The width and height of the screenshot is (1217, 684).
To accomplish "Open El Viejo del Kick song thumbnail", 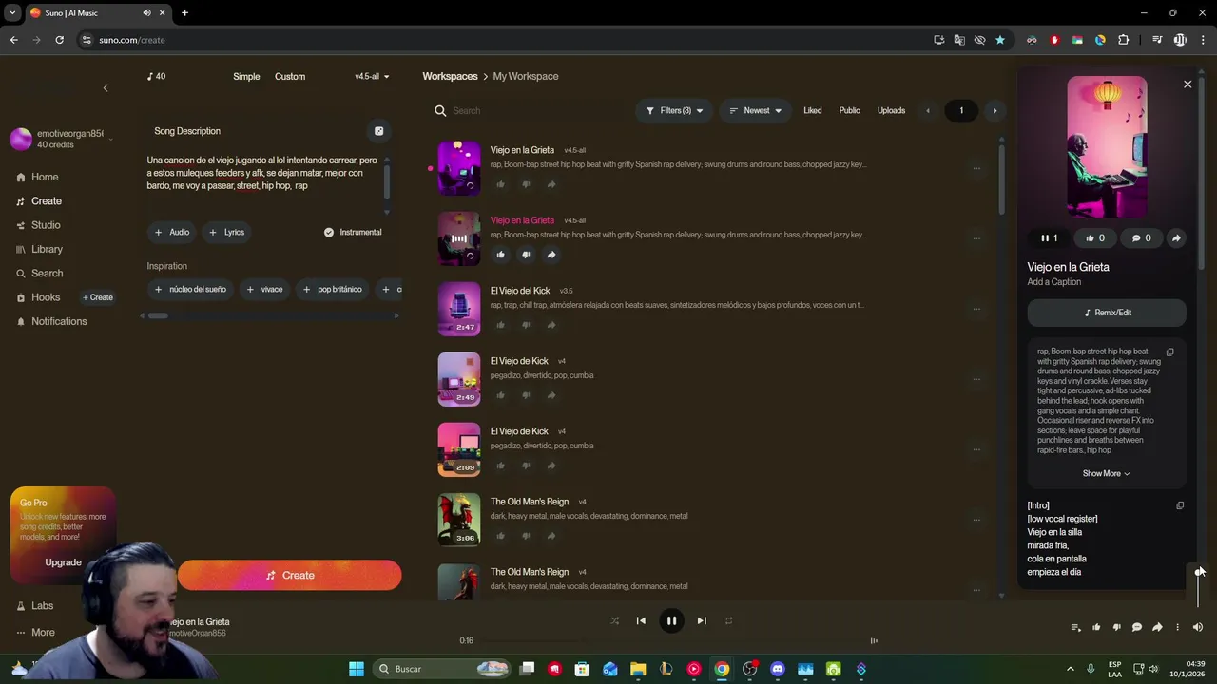I will tap(459, 308).
